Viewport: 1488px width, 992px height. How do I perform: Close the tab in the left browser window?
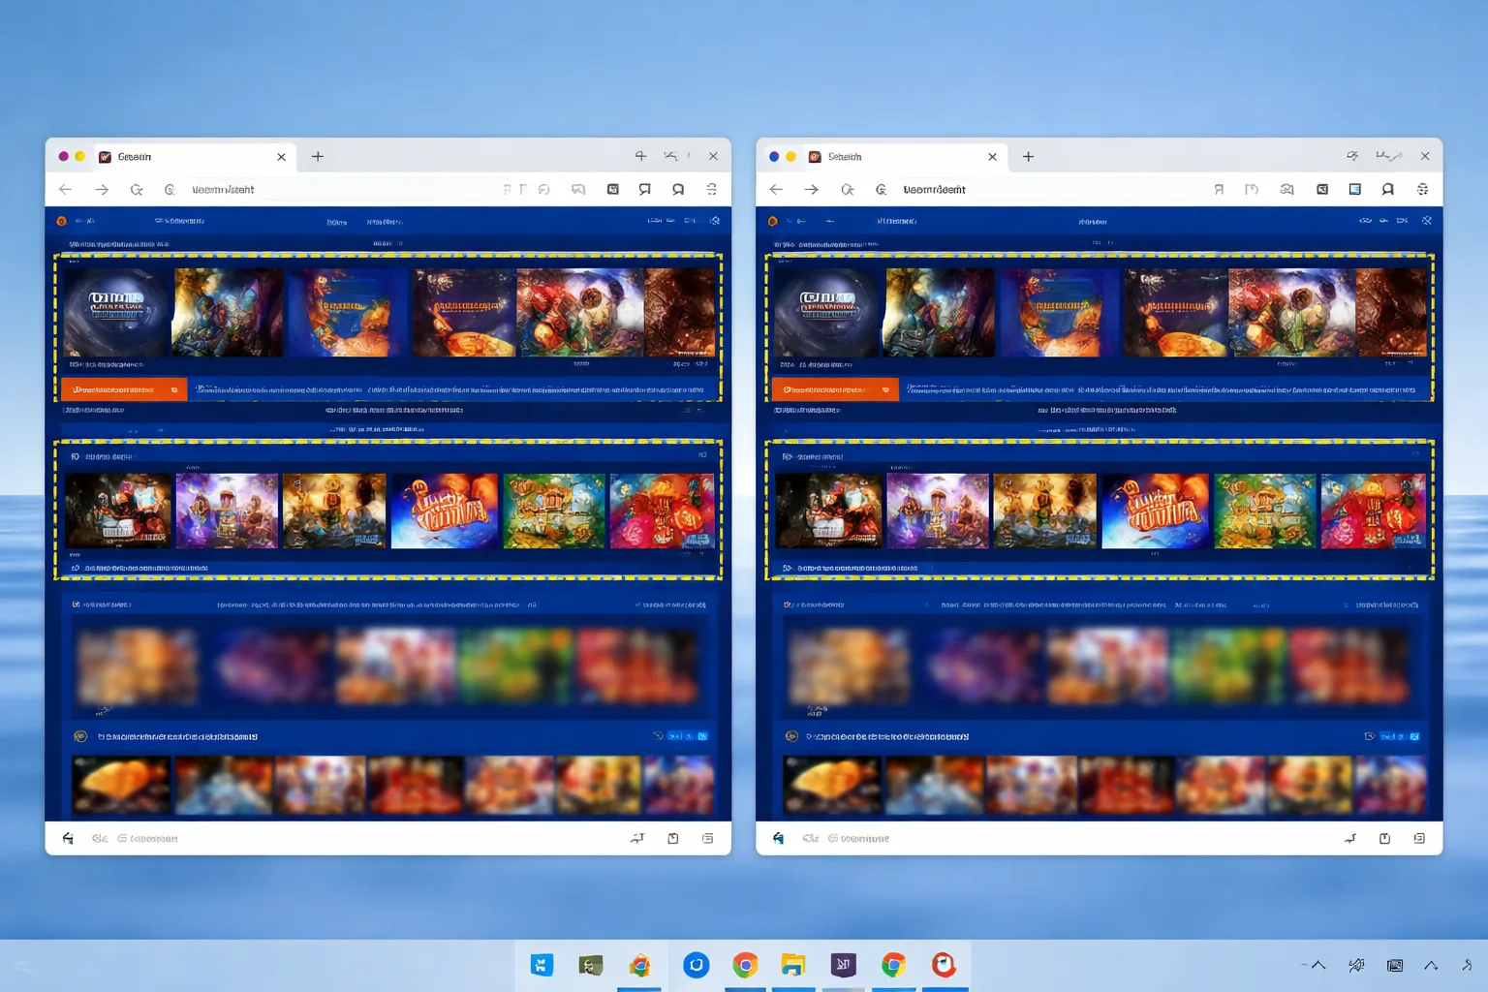point(281,157)
